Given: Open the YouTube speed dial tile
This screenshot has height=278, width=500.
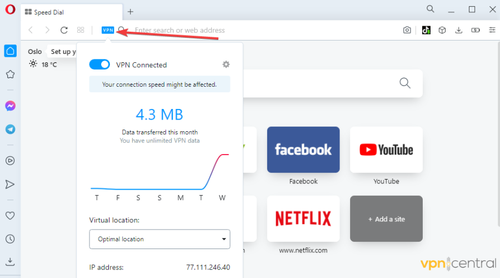Looking at the screenshot, I should tap(386, 150).
